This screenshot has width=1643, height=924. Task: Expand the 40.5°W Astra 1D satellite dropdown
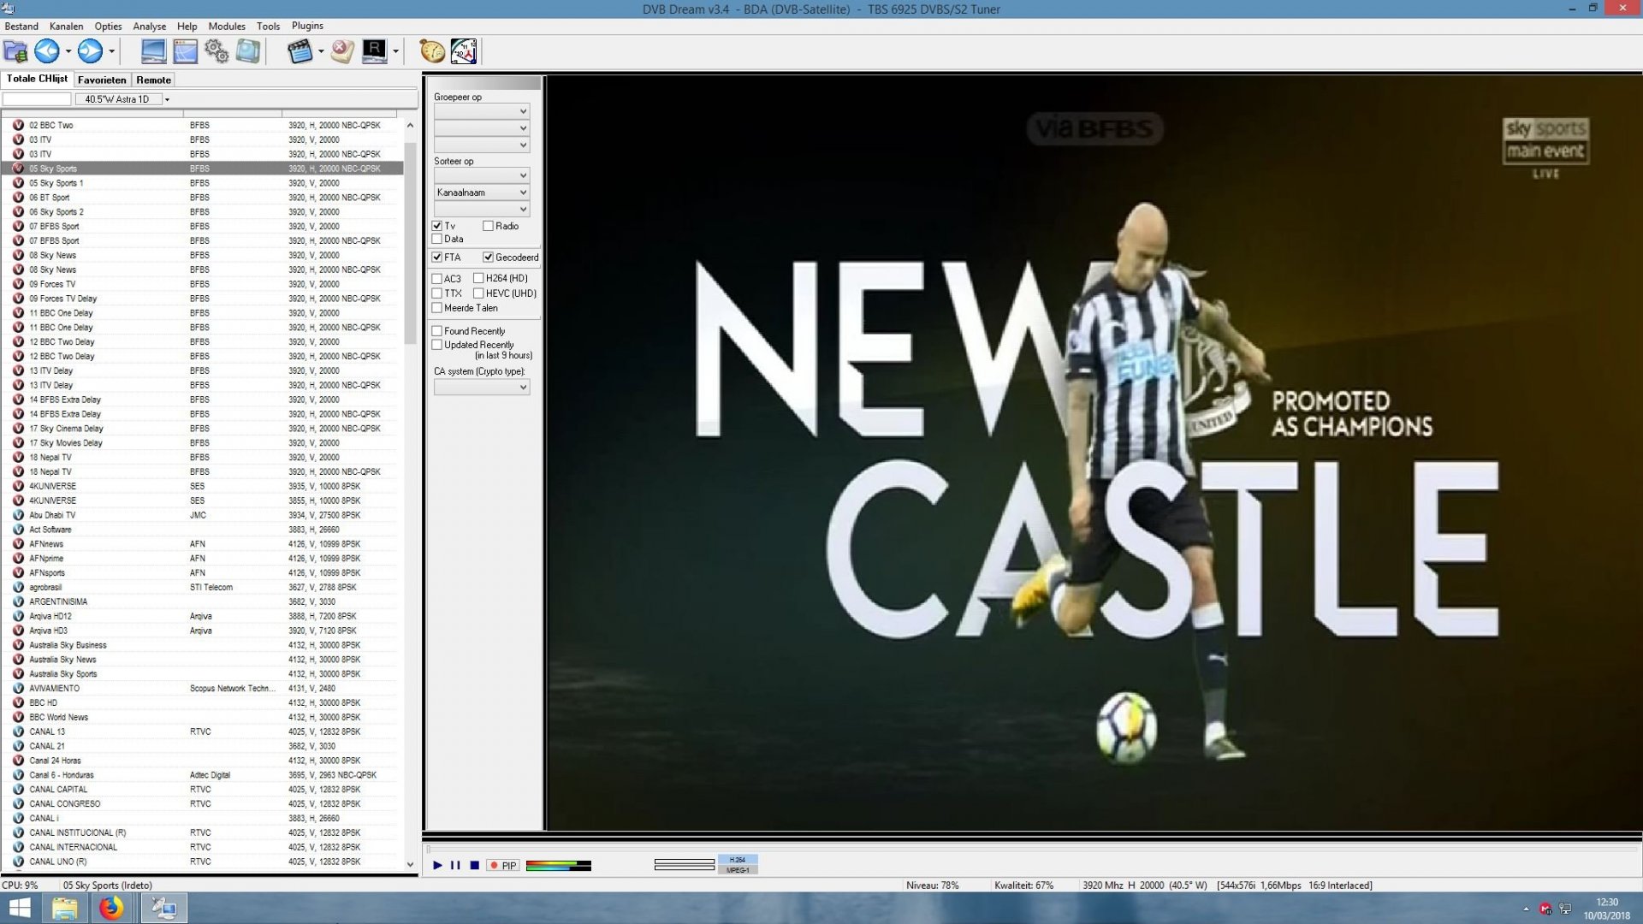(x=167, y=100)
